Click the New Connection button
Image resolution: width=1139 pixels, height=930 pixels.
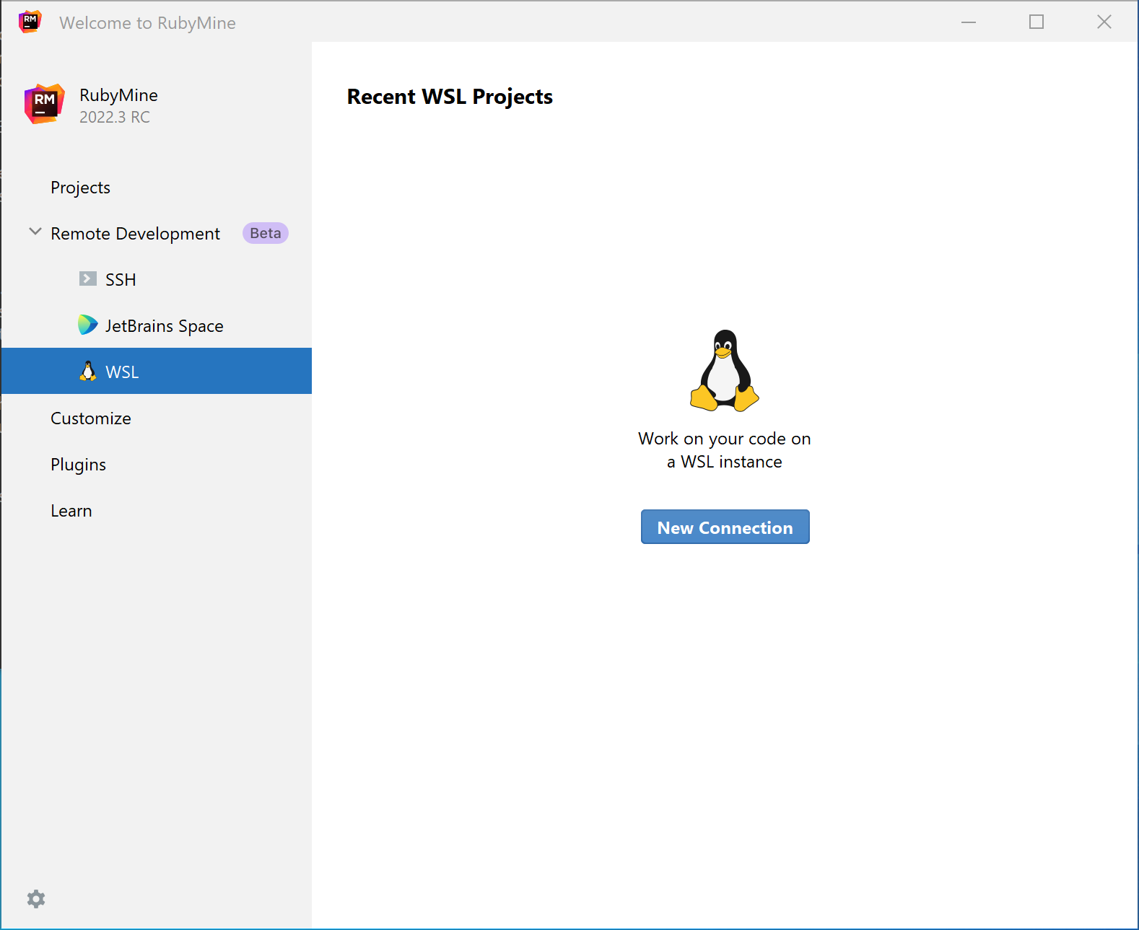[725, 527]
